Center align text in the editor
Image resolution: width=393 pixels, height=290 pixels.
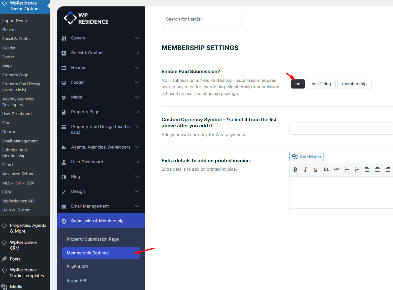point(377,170)
